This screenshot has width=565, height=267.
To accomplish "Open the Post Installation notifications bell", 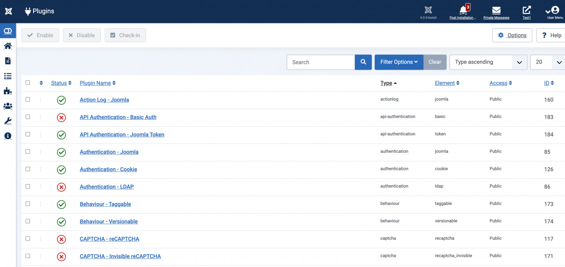I will tap(463, 11).
